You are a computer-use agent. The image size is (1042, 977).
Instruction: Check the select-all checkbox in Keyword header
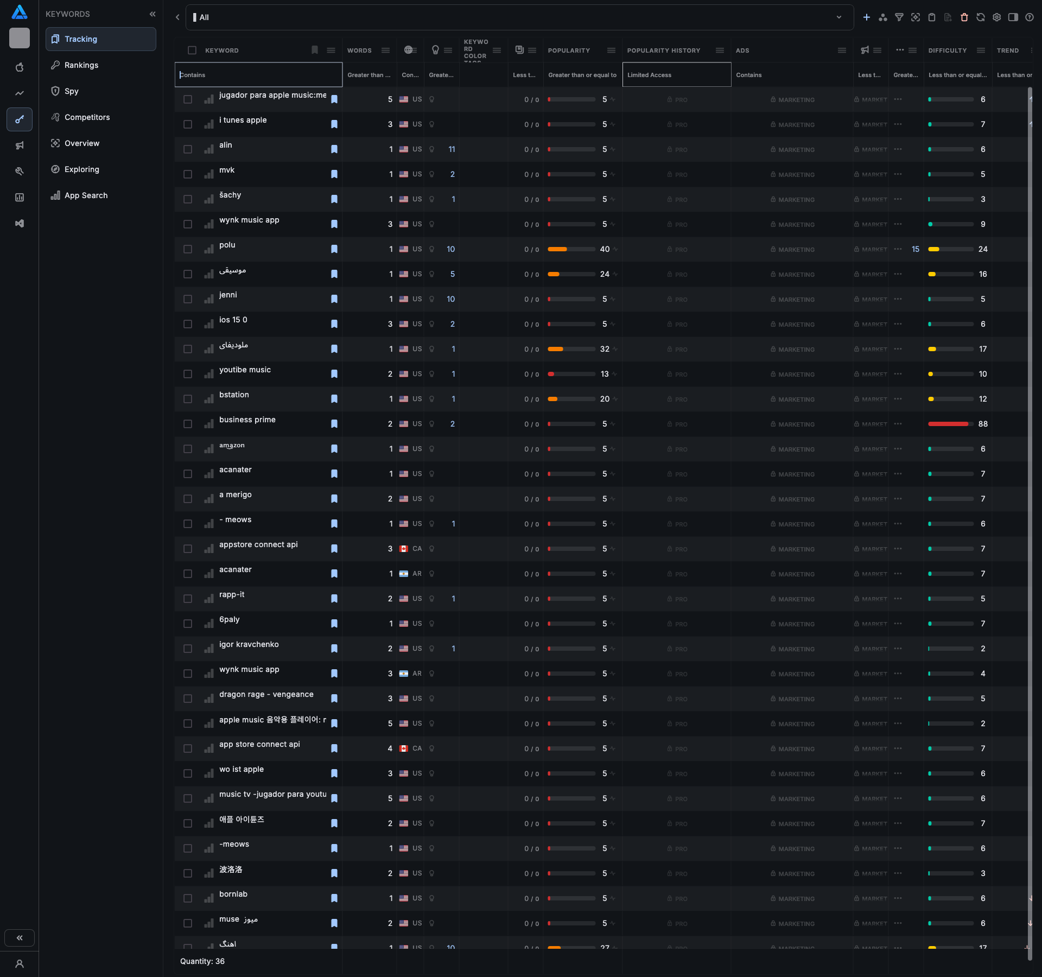(192, 50)
